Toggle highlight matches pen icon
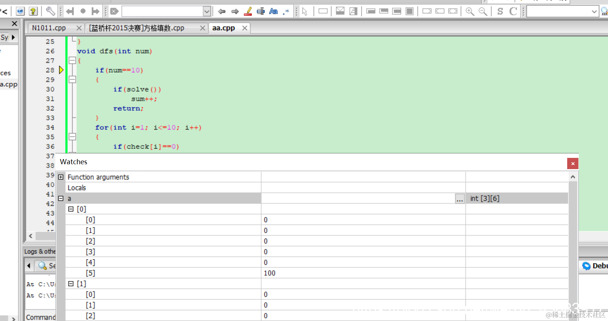 pos(248,12)
